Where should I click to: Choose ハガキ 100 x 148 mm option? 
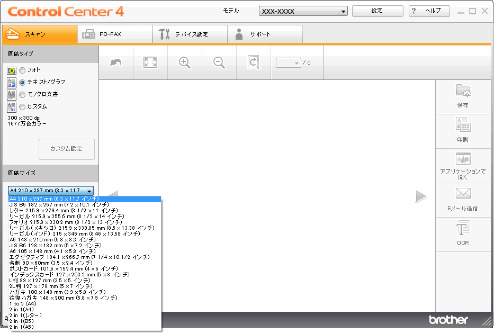84,292
